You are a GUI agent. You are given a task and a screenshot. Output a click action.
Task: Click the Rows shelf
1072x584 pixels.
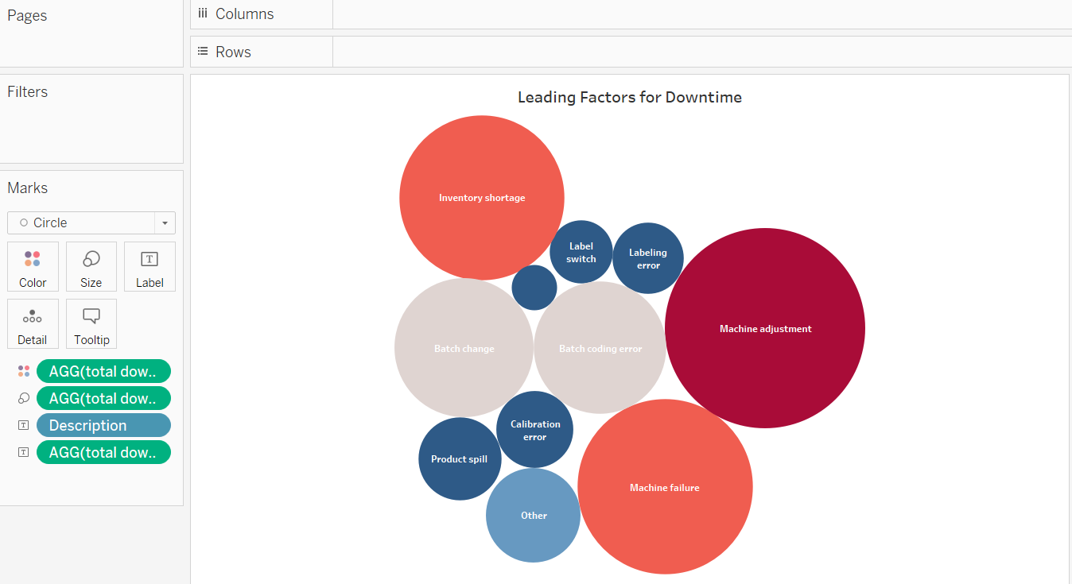click(x=700, y=52)
